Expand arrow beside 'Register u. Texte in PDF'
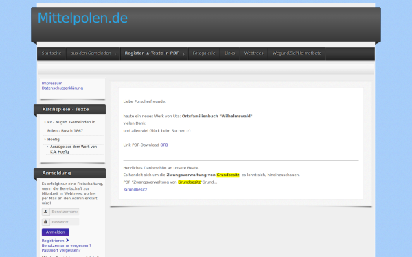 [183, 53]
